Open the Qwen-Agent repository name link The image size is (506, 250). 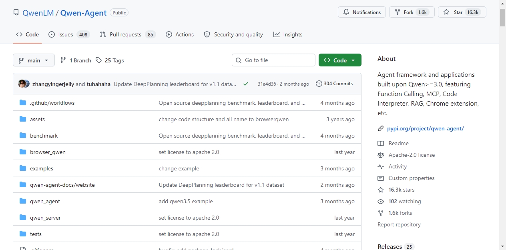click(83, 12)
